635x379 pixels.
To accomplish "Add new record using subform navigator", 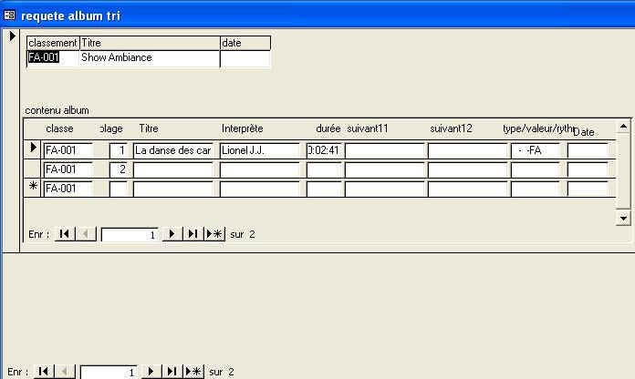I will (x=215, y=234).
